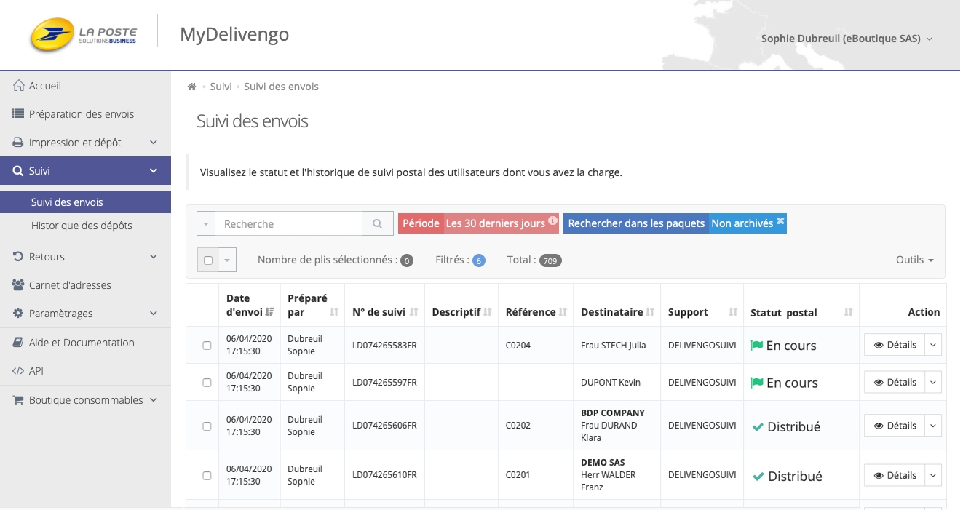Click tracking number LD074265583FR
This screenshot has width=963, height=510.
384,346
